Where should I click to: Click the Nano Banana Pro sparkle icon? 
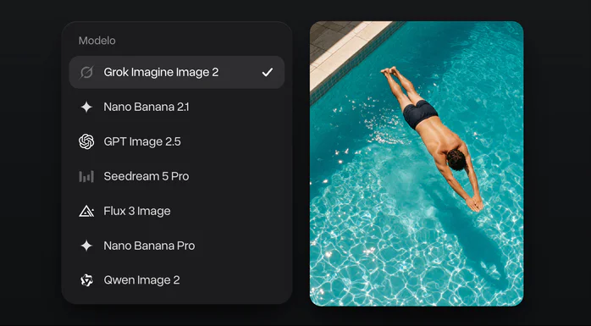(x=86, y=246)
